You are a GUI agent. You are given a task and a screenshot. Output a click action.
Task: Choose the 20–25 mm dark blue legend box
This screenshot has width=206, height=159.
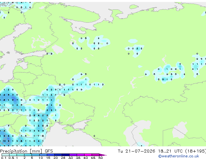(58, 155)
